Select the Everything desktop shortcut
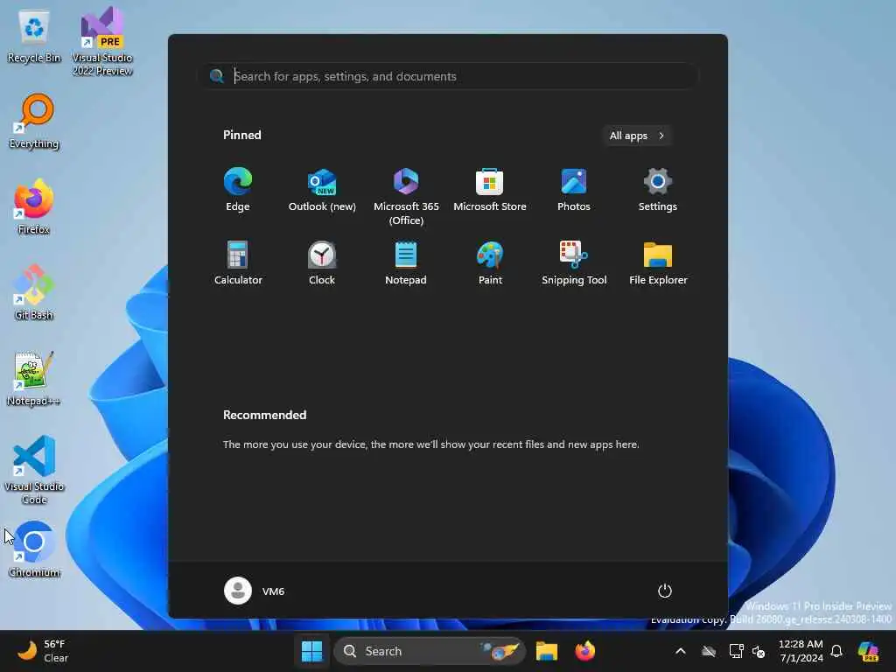 click(x=34, y=121)
